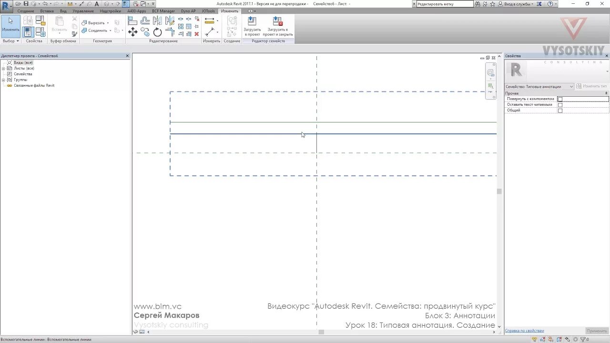Check the Общий checkbox
Image resolution: width=610 pixels, height=343 pixels.
click(x=560, y=111)
